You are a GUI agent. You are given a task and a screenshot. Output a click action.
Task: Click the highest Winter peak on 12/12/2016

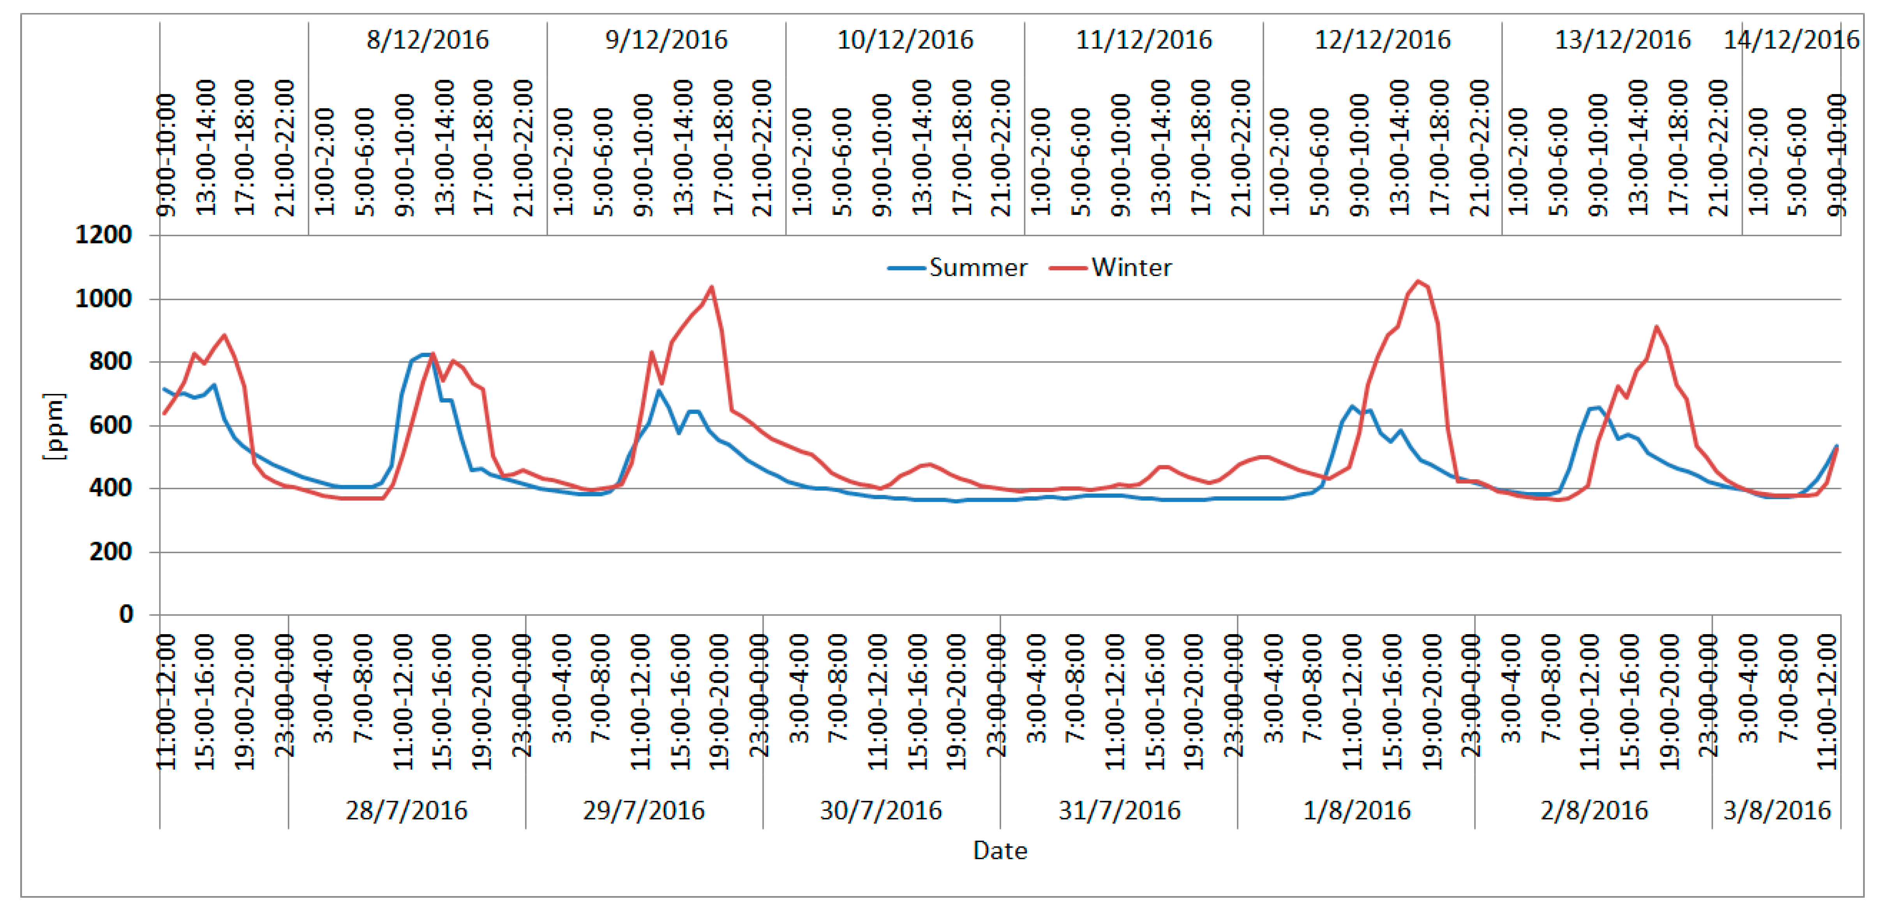(x=1418, y=281)
